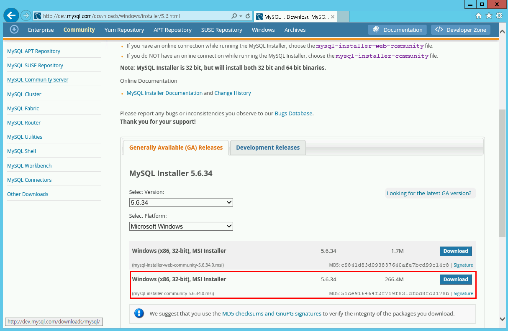508x331 pixels.
Task: Open Signature link for web-community installer
Action: pyautogui.click(x=463, y=265)
